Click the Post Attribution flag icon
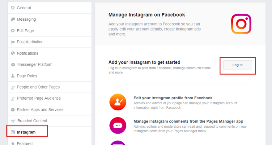This screenshot has width=272, height=145. pyautogui.click(x=13, y=42)
